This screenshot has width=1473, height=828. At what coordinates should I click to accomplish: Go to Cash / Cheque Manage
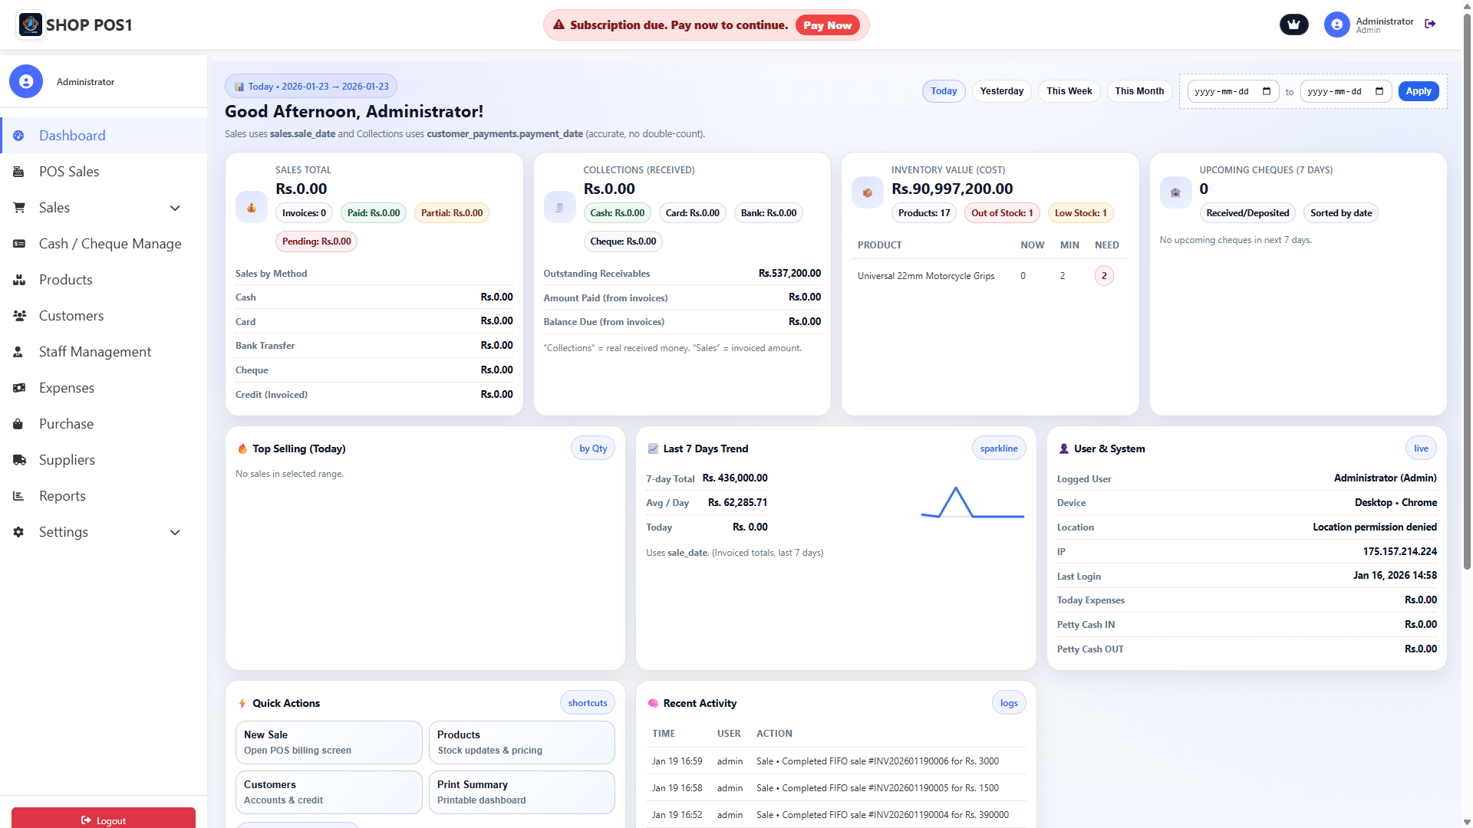pyautogui.click(x=110, y=244)
